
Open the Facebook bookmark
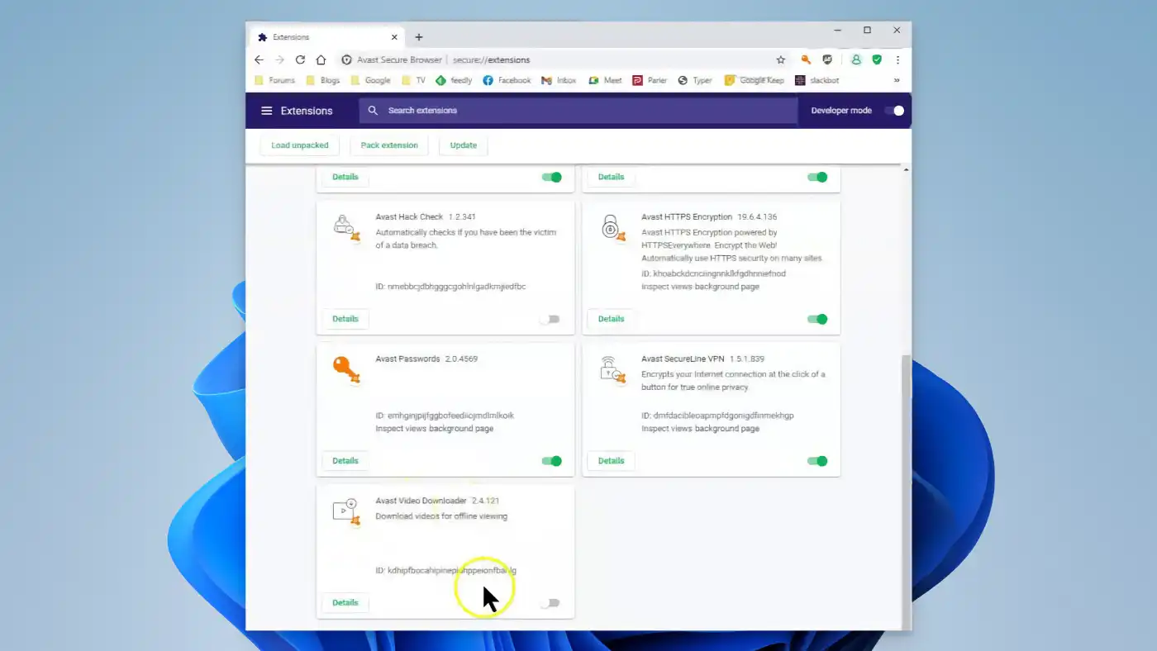(507, 80)
